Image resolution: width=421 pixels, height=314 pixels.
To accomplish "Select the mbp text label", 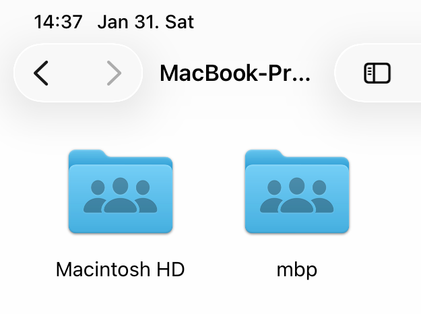I will 296,270.
